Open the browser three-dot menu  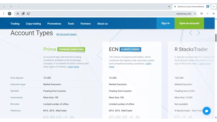click(x=4, y=14)
